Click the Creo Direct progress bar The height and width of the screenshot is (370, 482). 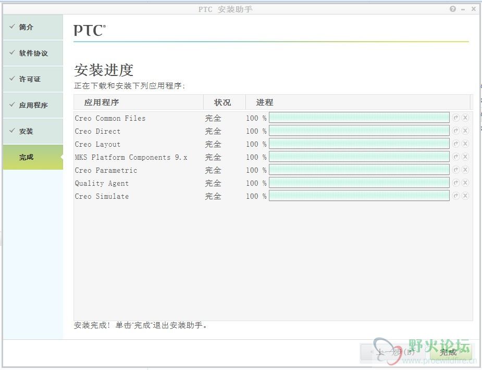(359, 131)
